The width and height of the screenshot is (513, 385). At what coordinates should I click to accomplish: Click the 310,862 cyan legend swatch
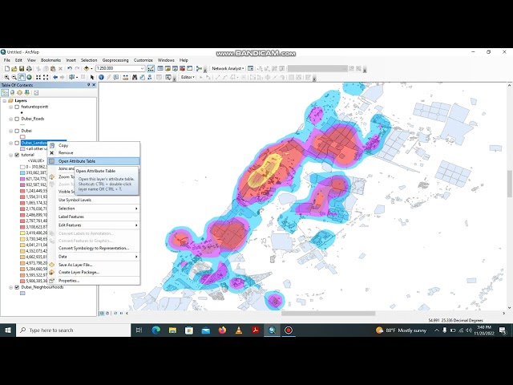22,173
